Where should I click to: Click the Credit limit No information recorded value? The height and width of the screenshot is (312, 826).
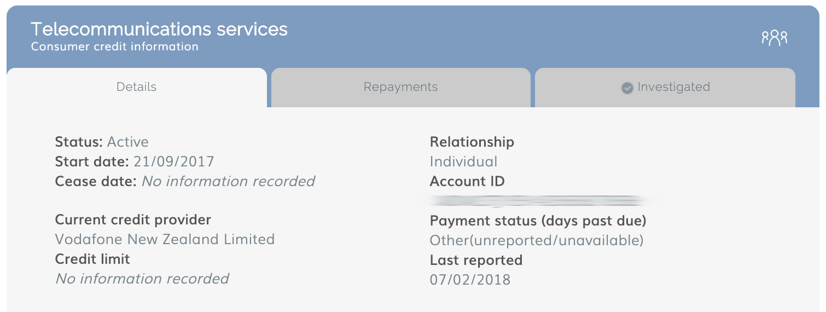142,279
